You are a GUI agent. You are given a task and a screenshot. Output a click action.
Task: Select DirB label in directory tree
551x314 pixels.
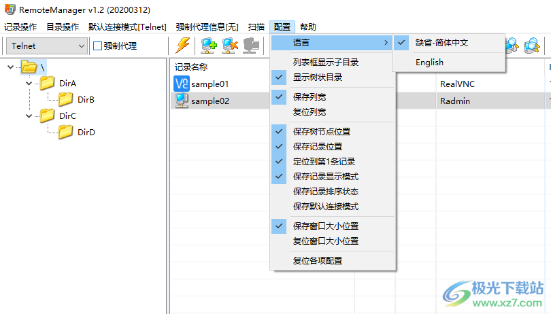pos(86,100)
